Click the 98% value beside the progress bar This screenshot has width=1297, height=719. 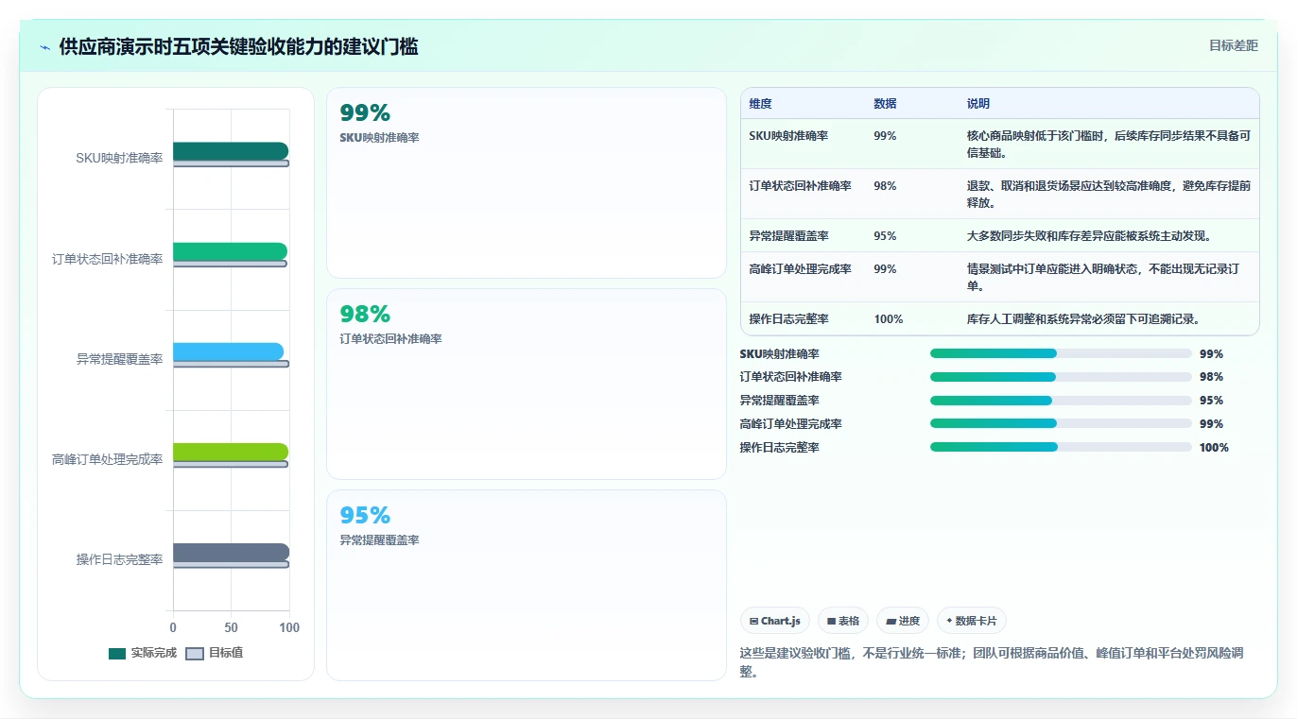(x=1211, y=377)
